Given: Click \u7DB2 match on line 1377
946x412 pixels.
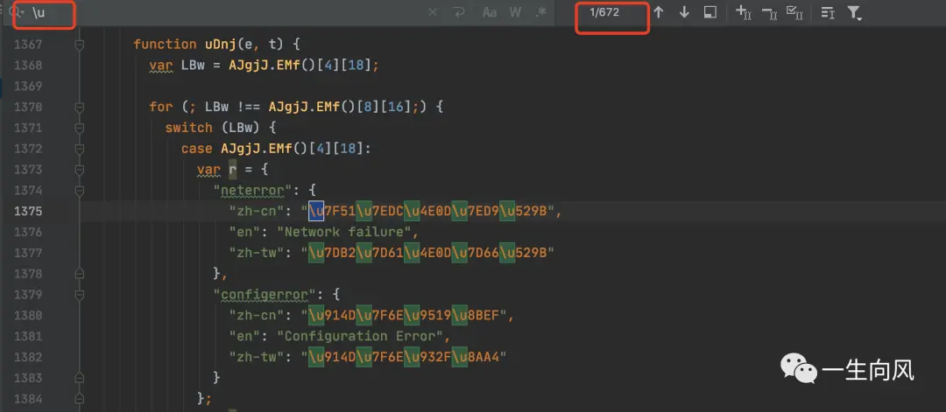Looking at the screenshot, I should point(332,254).
